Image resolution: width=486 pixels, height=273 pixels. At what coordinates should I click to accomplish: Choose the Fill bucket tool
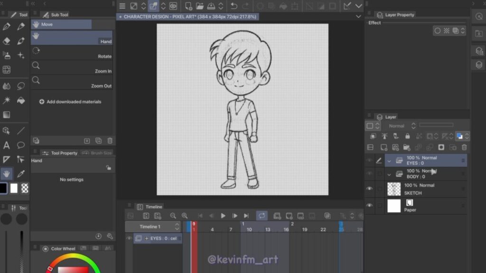click(21, 100)
